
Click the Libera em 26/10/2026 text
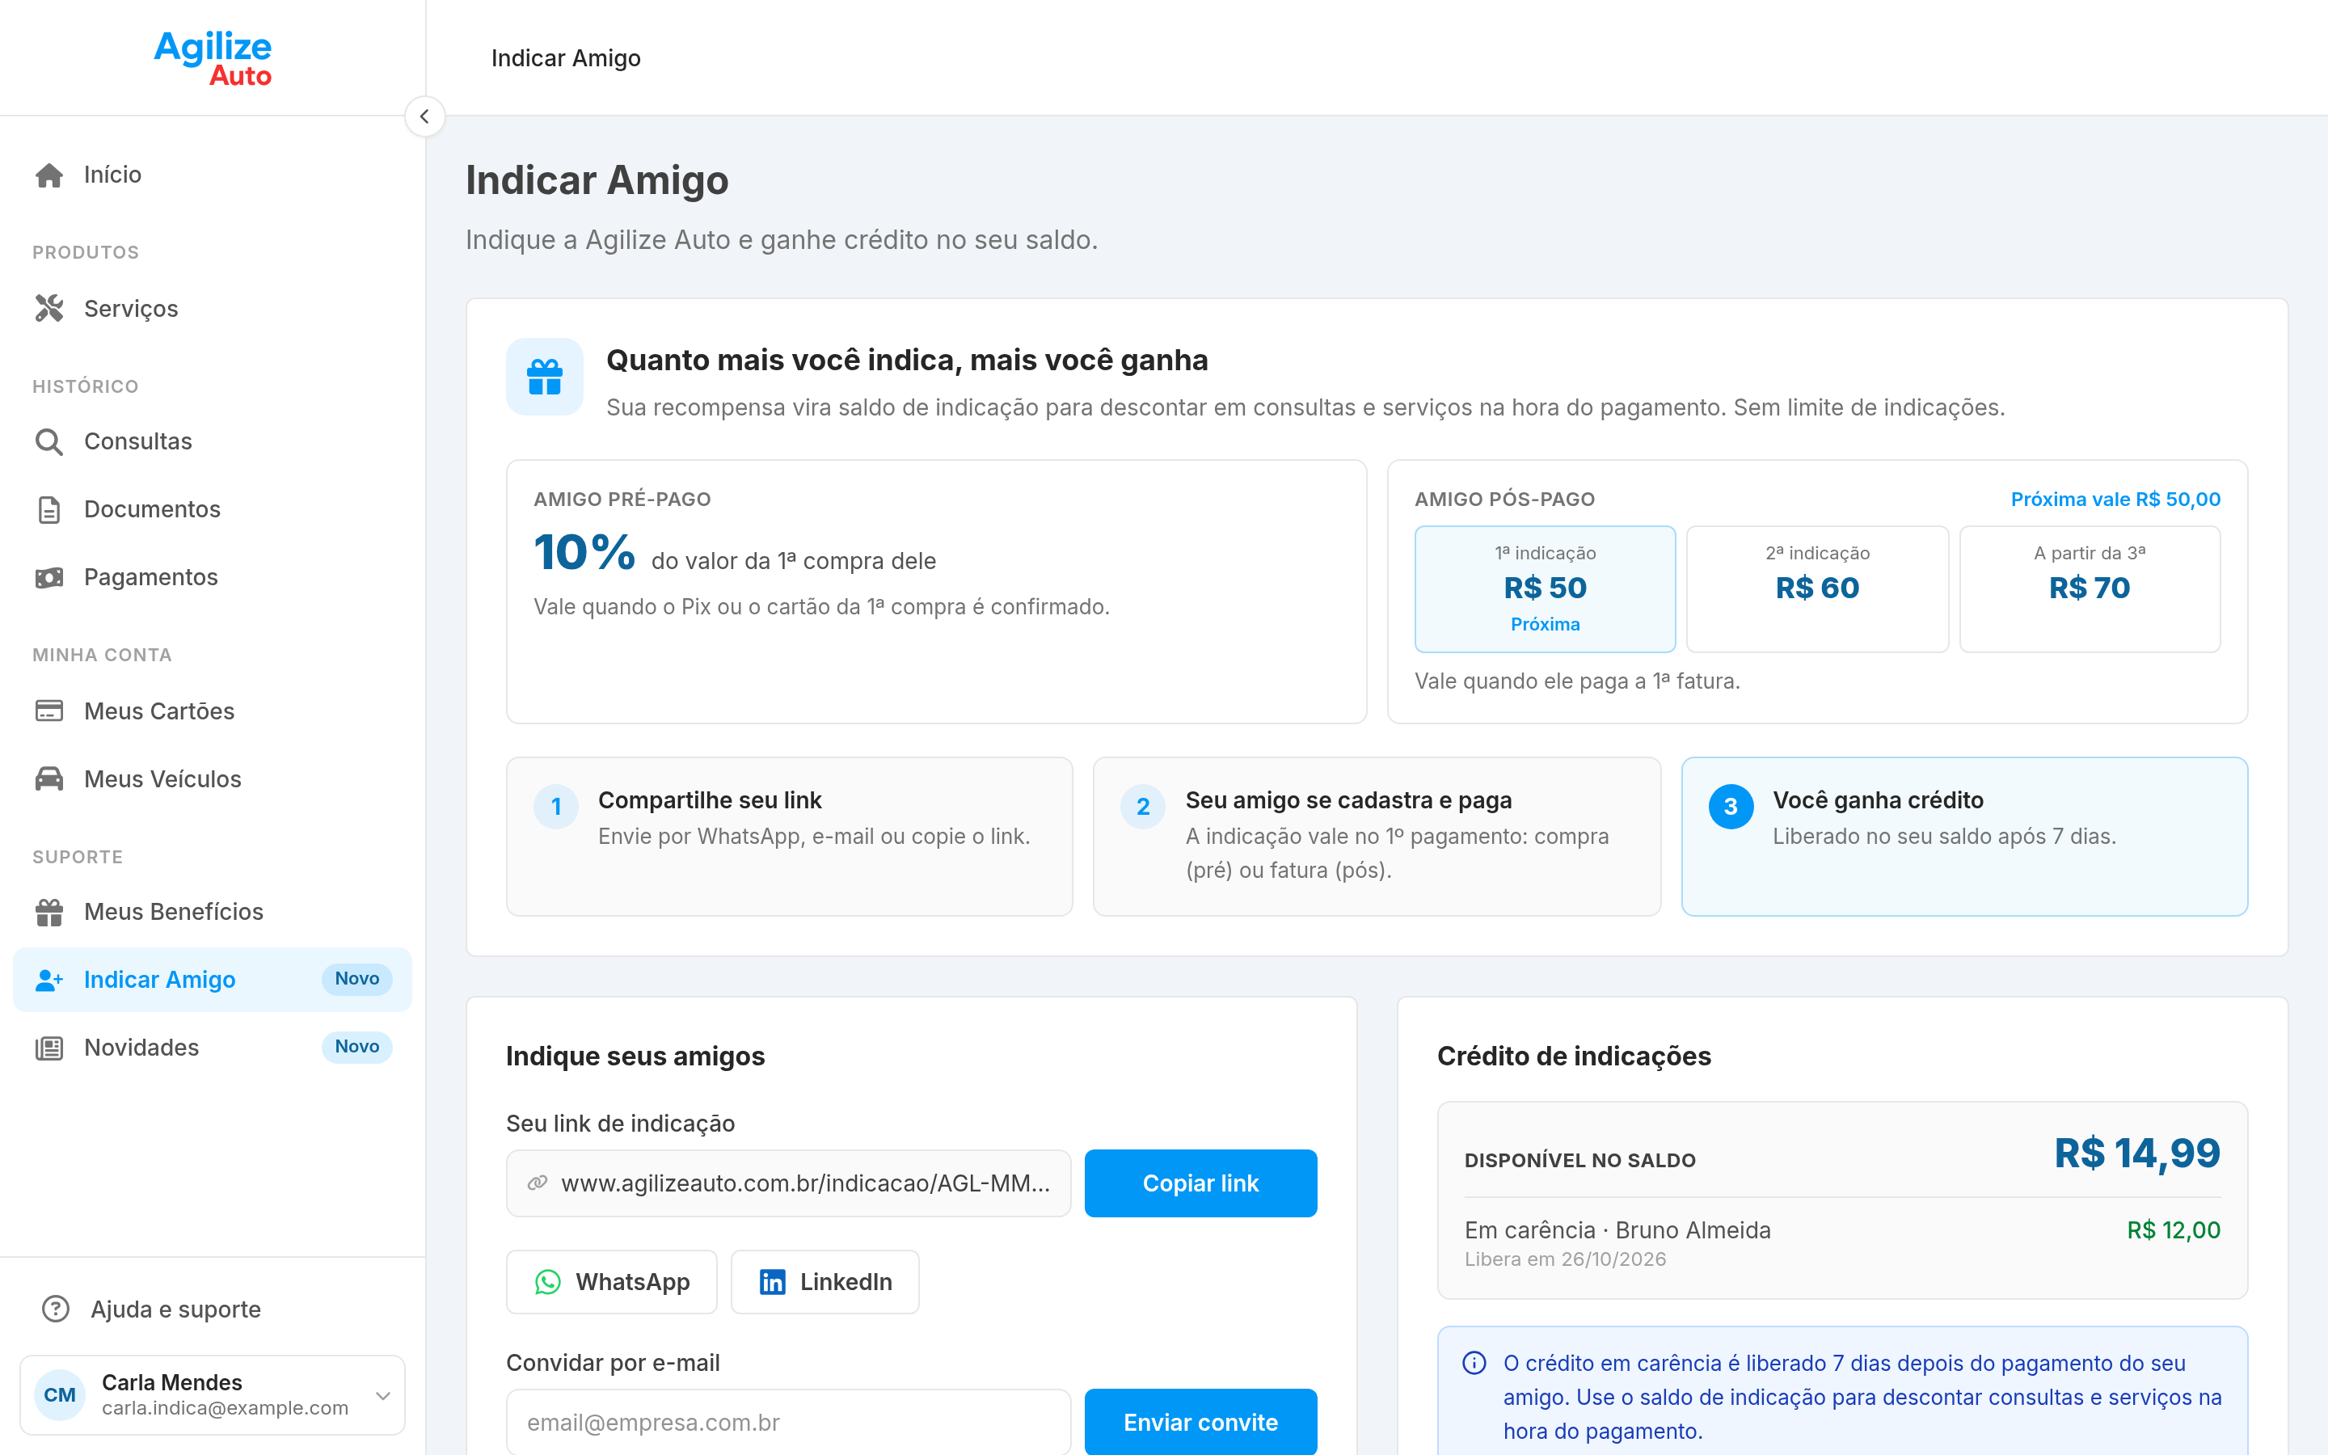click(x=1565, y=1259)
